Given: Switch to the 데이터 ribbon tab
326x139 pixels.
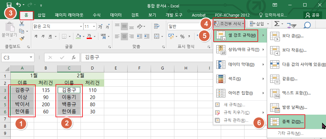Looking at the screenshot, I should (x=116, y=15).
